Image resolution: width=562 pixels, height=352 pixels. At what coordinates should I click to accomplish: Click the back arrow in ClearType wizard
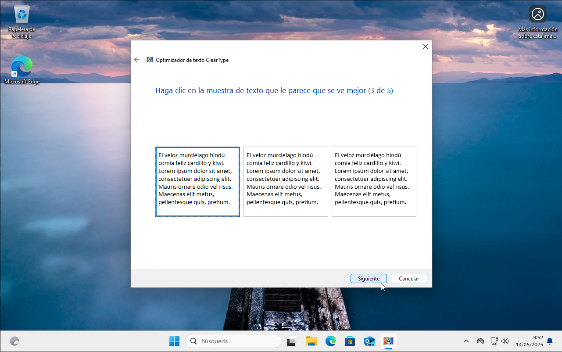(137, 60)
